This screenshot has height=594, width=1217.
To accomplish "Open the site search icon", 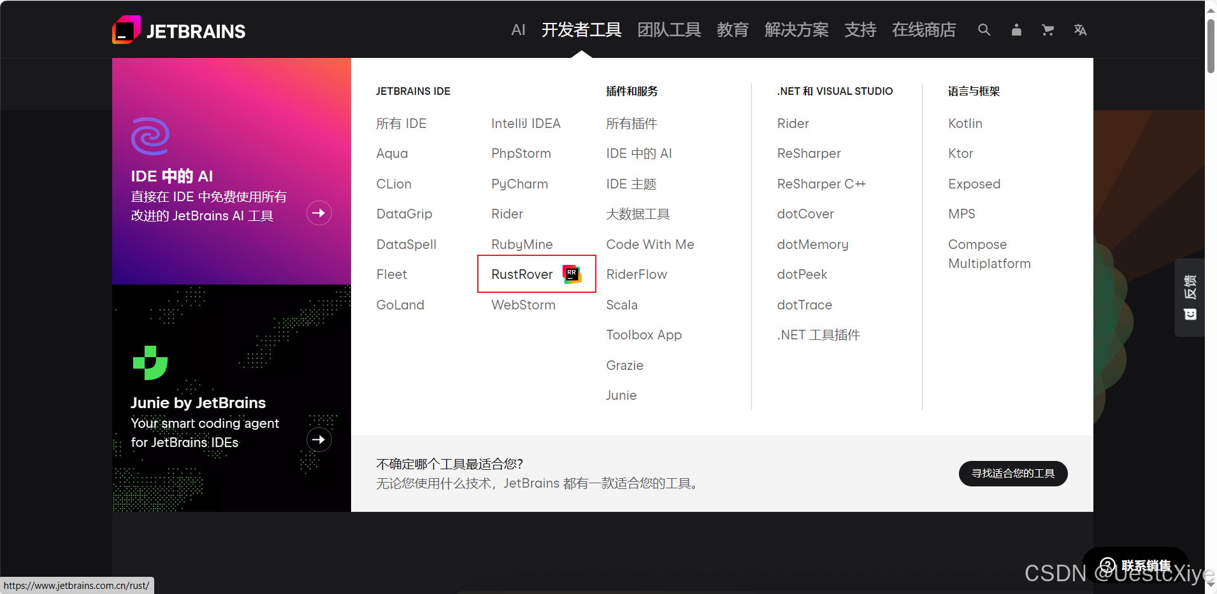I will click(x=984, y=30).
